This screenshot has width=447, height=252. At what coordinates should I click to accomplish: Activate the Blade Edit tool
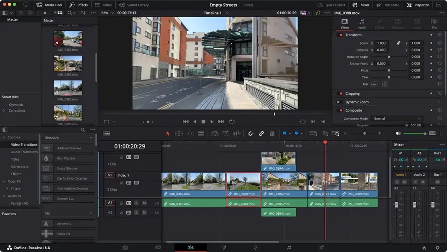tap(201, 133)
